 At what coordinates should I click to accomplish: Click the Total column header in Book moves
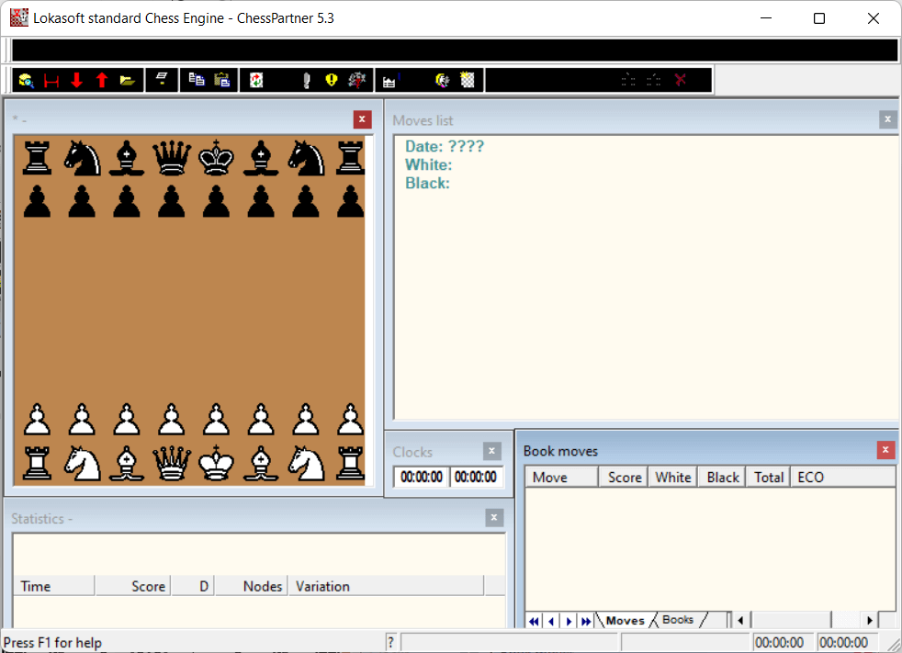(x=768, y=478)
